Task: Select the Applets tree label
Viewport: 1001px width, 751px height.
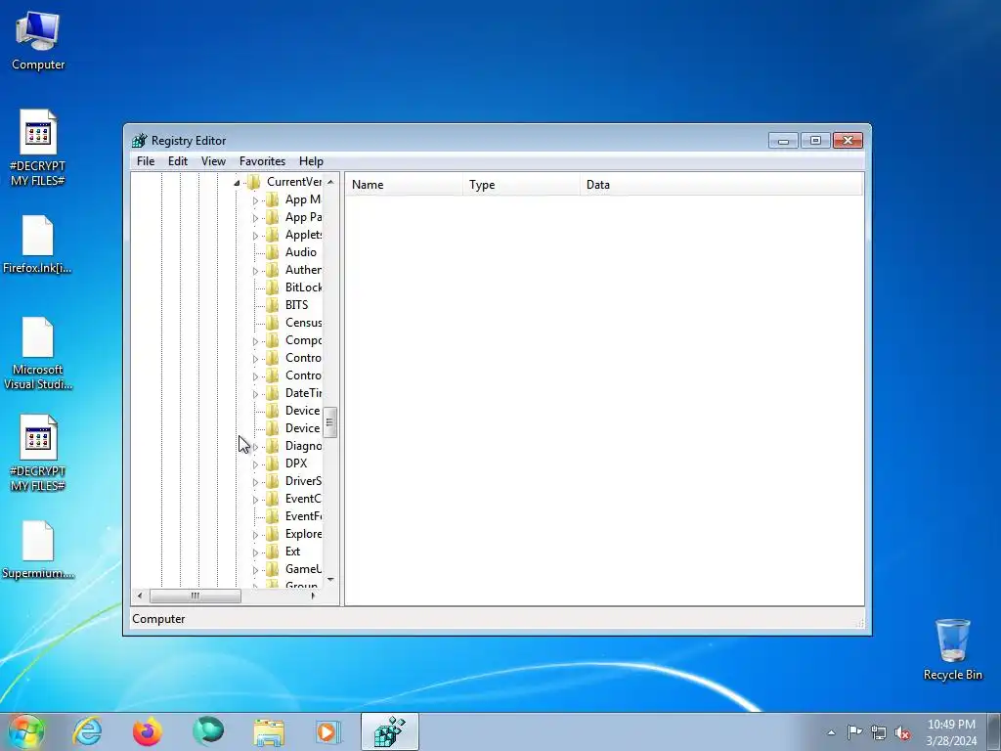Action: pyautogui.click(x=303, y=235)
